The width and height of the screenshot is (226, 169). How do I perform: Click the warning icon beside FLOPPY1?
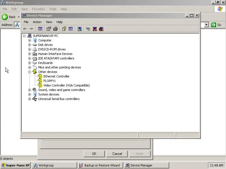40,81
